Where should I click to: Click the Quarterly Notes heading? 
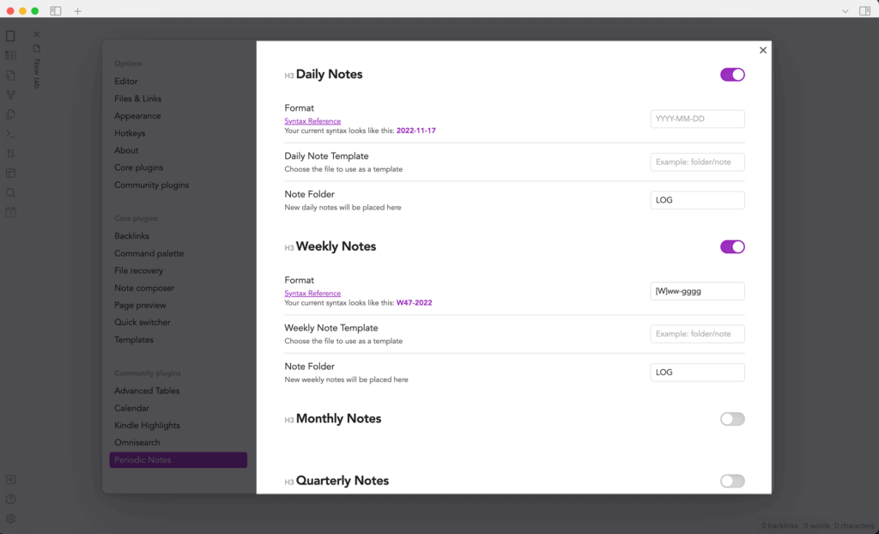coord(343,481)
